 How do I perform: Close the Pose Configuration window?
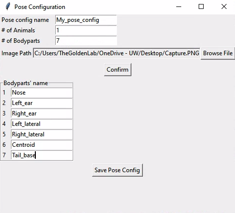(x=224, y=6)
